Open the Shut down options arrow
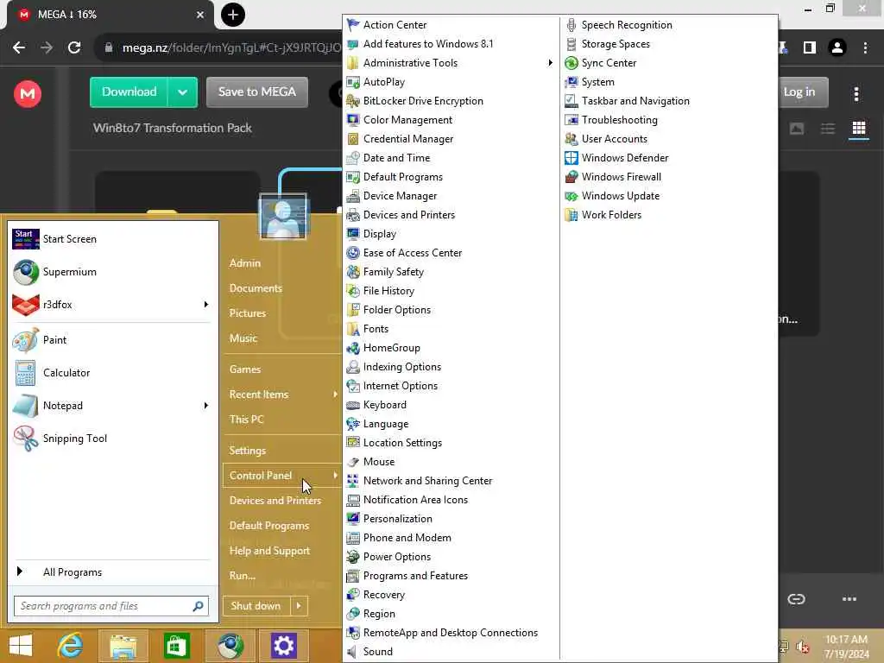This screenshot has height=663, width=884. 300,606
